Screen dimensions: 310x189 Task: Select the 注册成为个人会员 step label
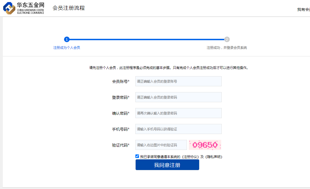coord(67,48)
